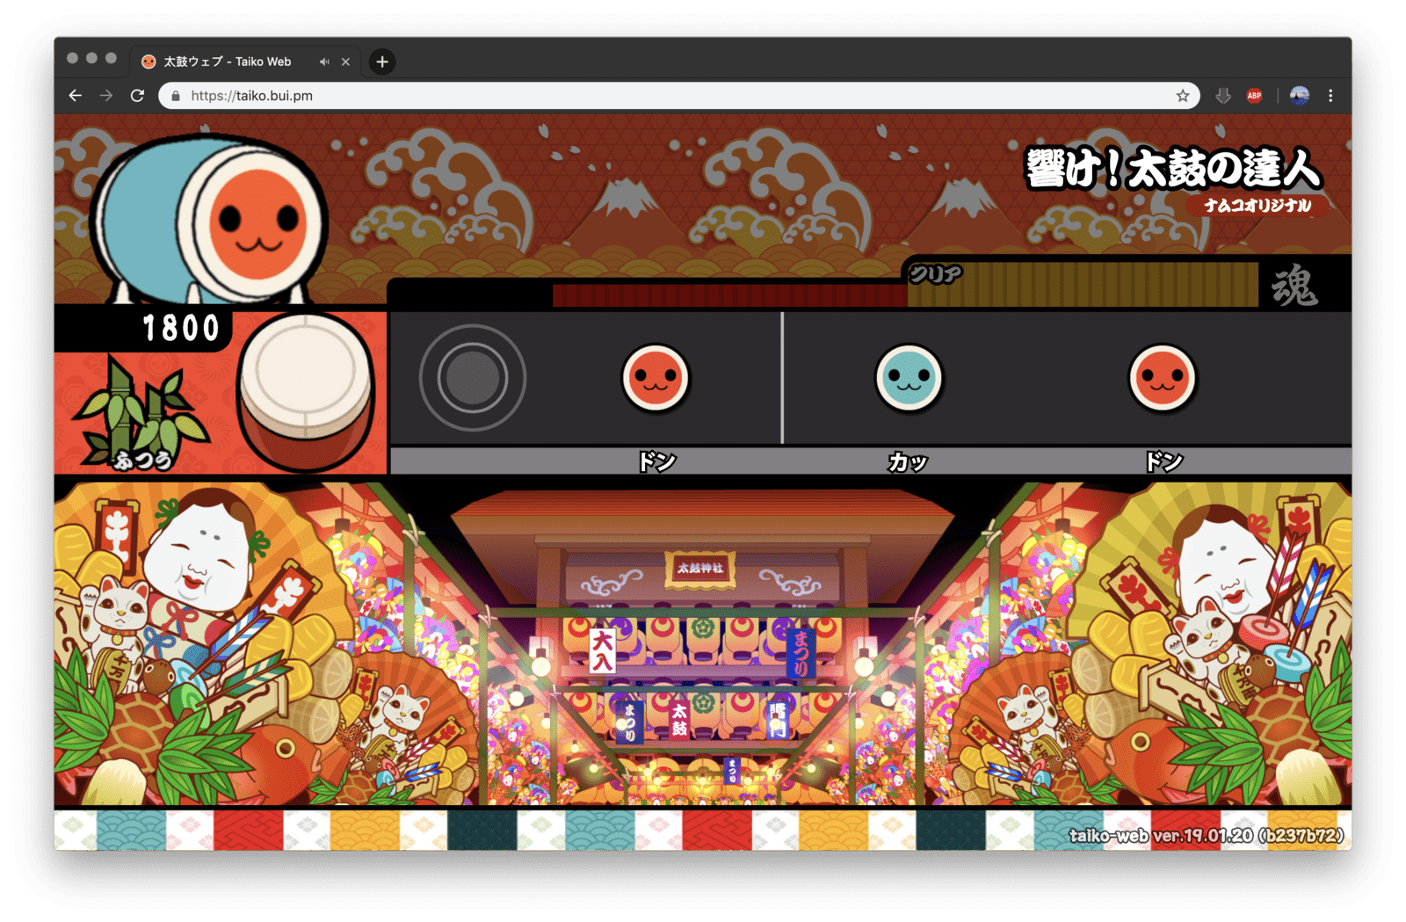Click the 魂 soul icon at the gauge end
This screenshot has height=922, width=1406.
1294,286
